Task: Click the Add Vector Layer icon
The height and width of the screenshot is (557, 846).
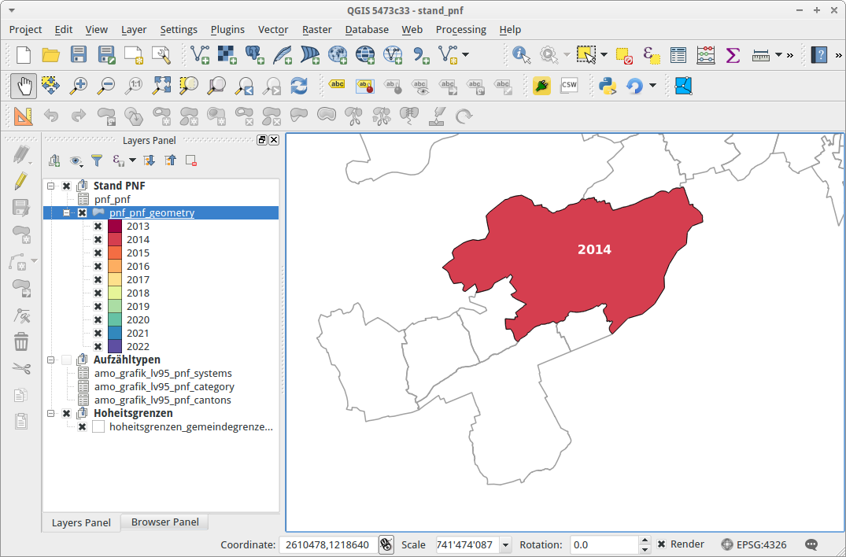Action: coord(200,55)
